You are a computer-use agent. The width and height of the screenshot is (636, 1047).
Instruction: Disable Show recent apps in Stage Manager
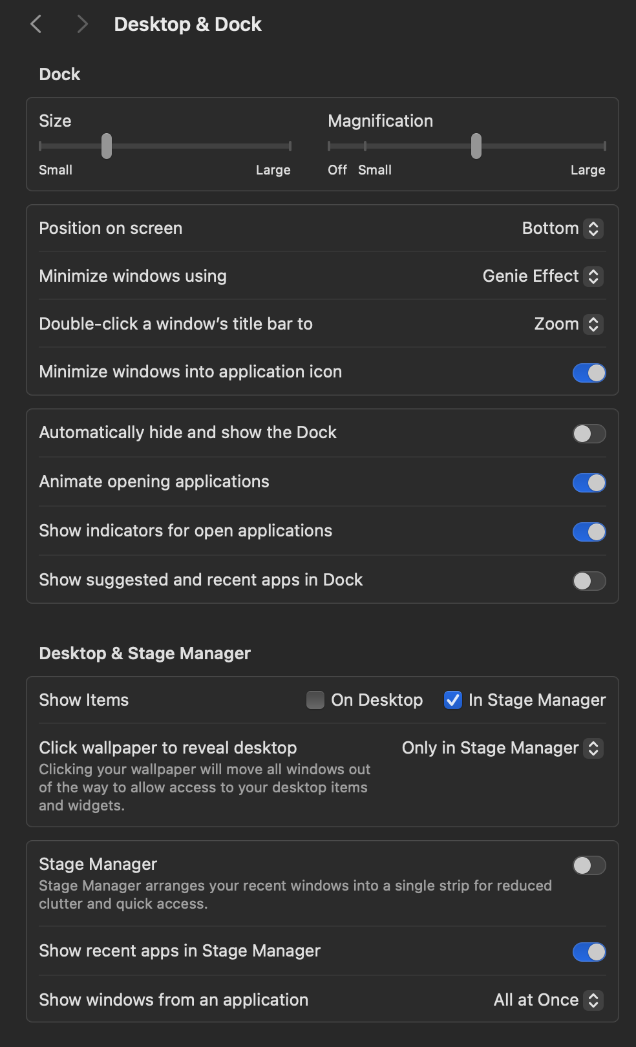(589, 952)
